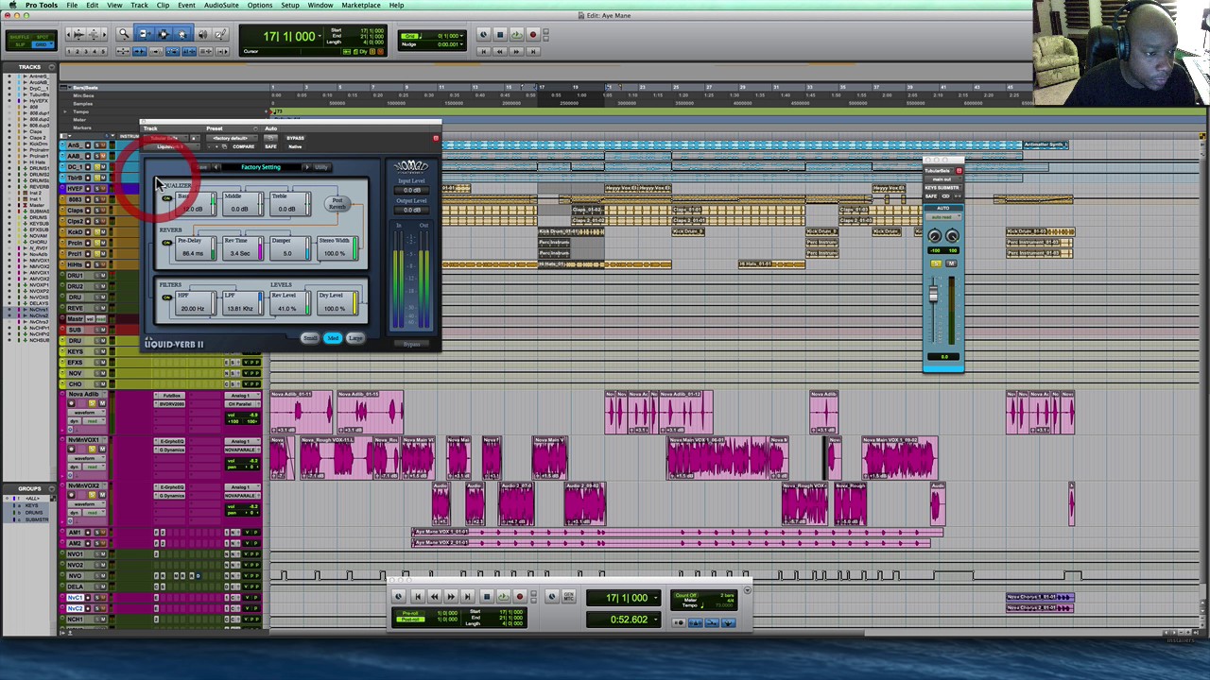1210x680 pixels.
Task: Open the Clip menu
Action: pyautogui.click(x=163, y=5)
